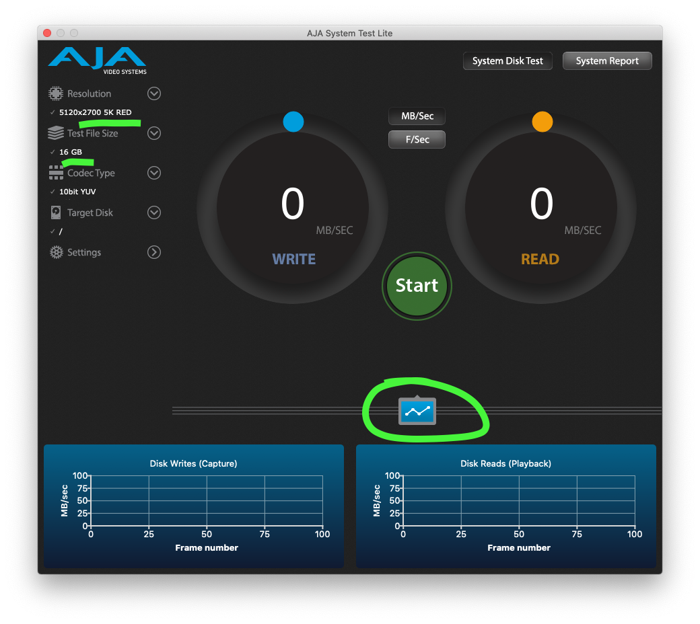Click the Target Disk drive icon
This screenshot has height=624, width=700.
click(x=56, y=212)
